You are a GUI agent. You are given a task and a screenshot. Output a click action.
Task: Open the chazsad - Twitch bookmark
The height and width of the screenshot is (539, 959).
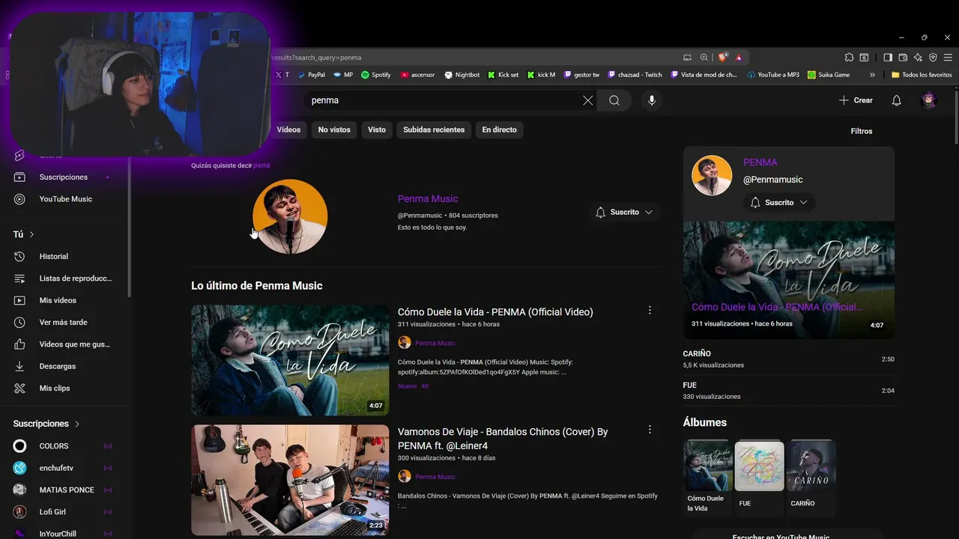click(635, 75)
